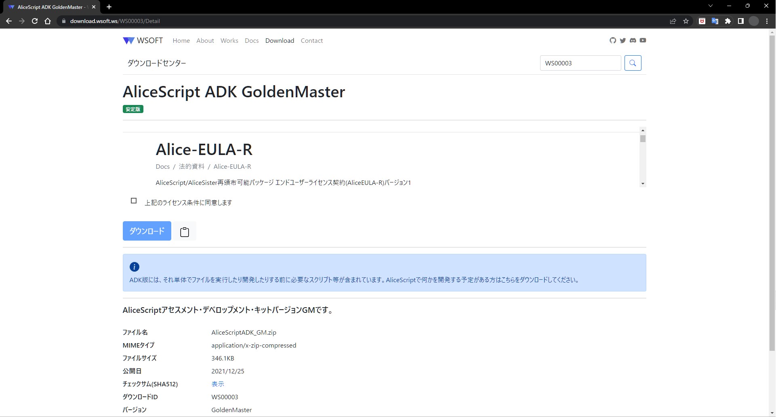Open the Docs navigation item

pyautogui.click(x=251, y=41)
